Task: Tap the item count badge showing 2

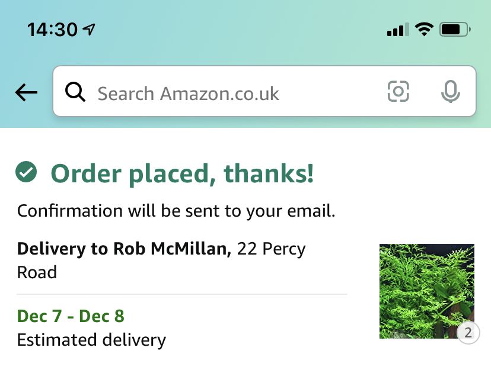Action: coord(468,333)
